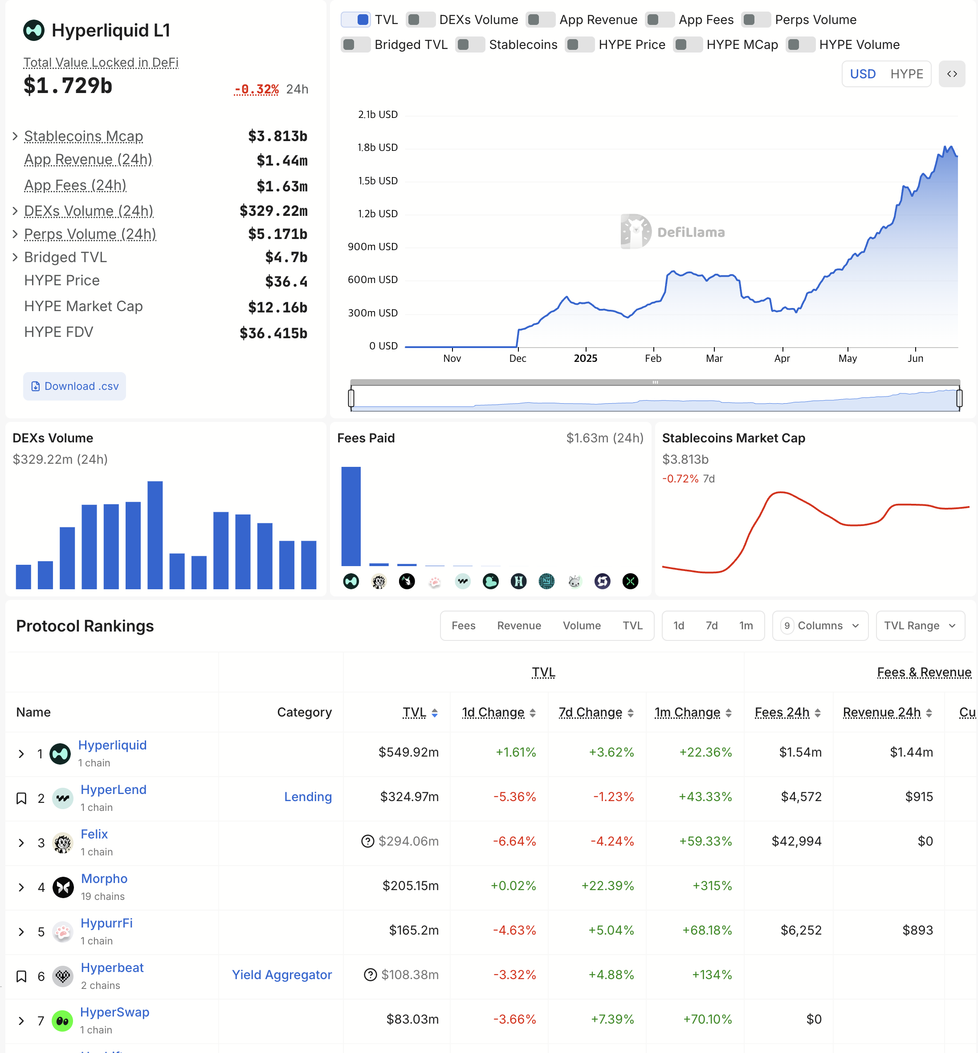978x1053 pixels.
Task: Bookmark the HyperLend protocol row
Action: point(21,798)
